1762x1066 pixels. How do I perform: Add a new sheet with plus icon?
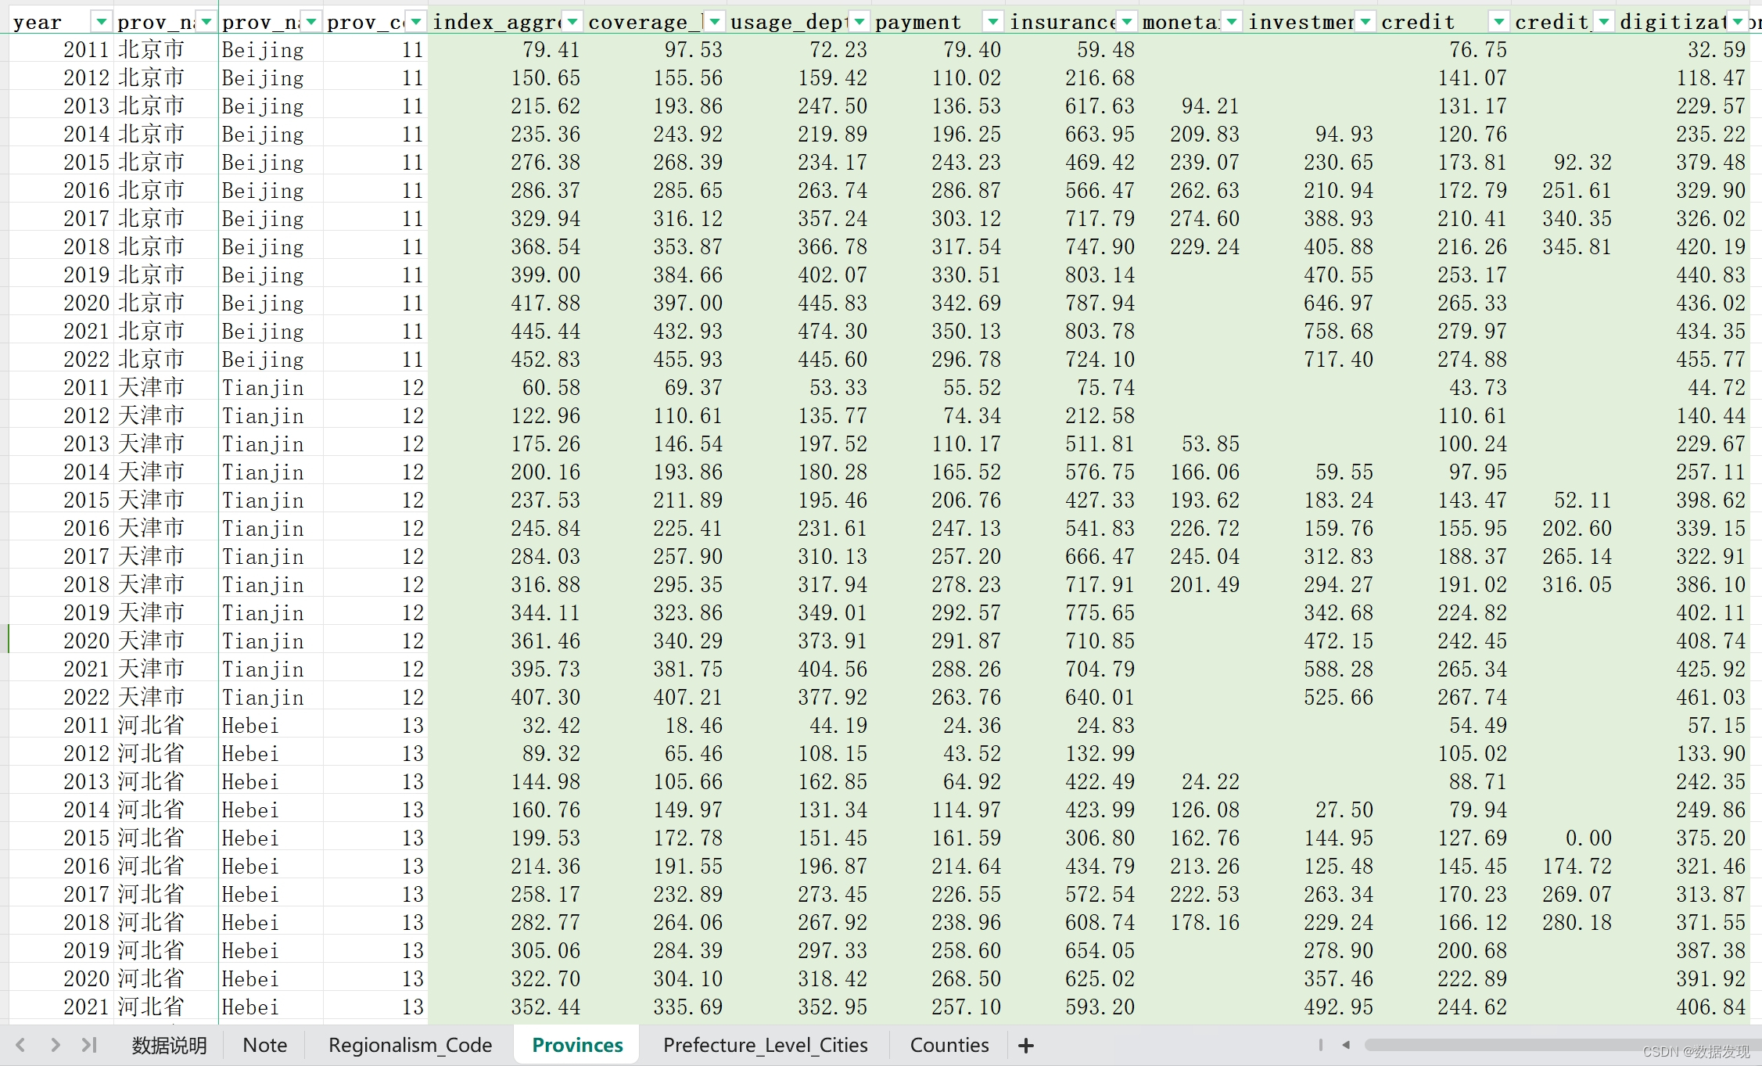click(1026, 1046)
